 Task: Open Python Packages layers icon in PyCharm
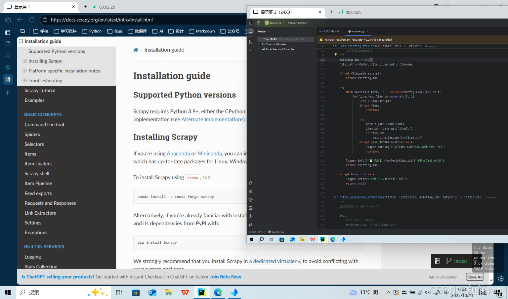[x=250, y=191]
